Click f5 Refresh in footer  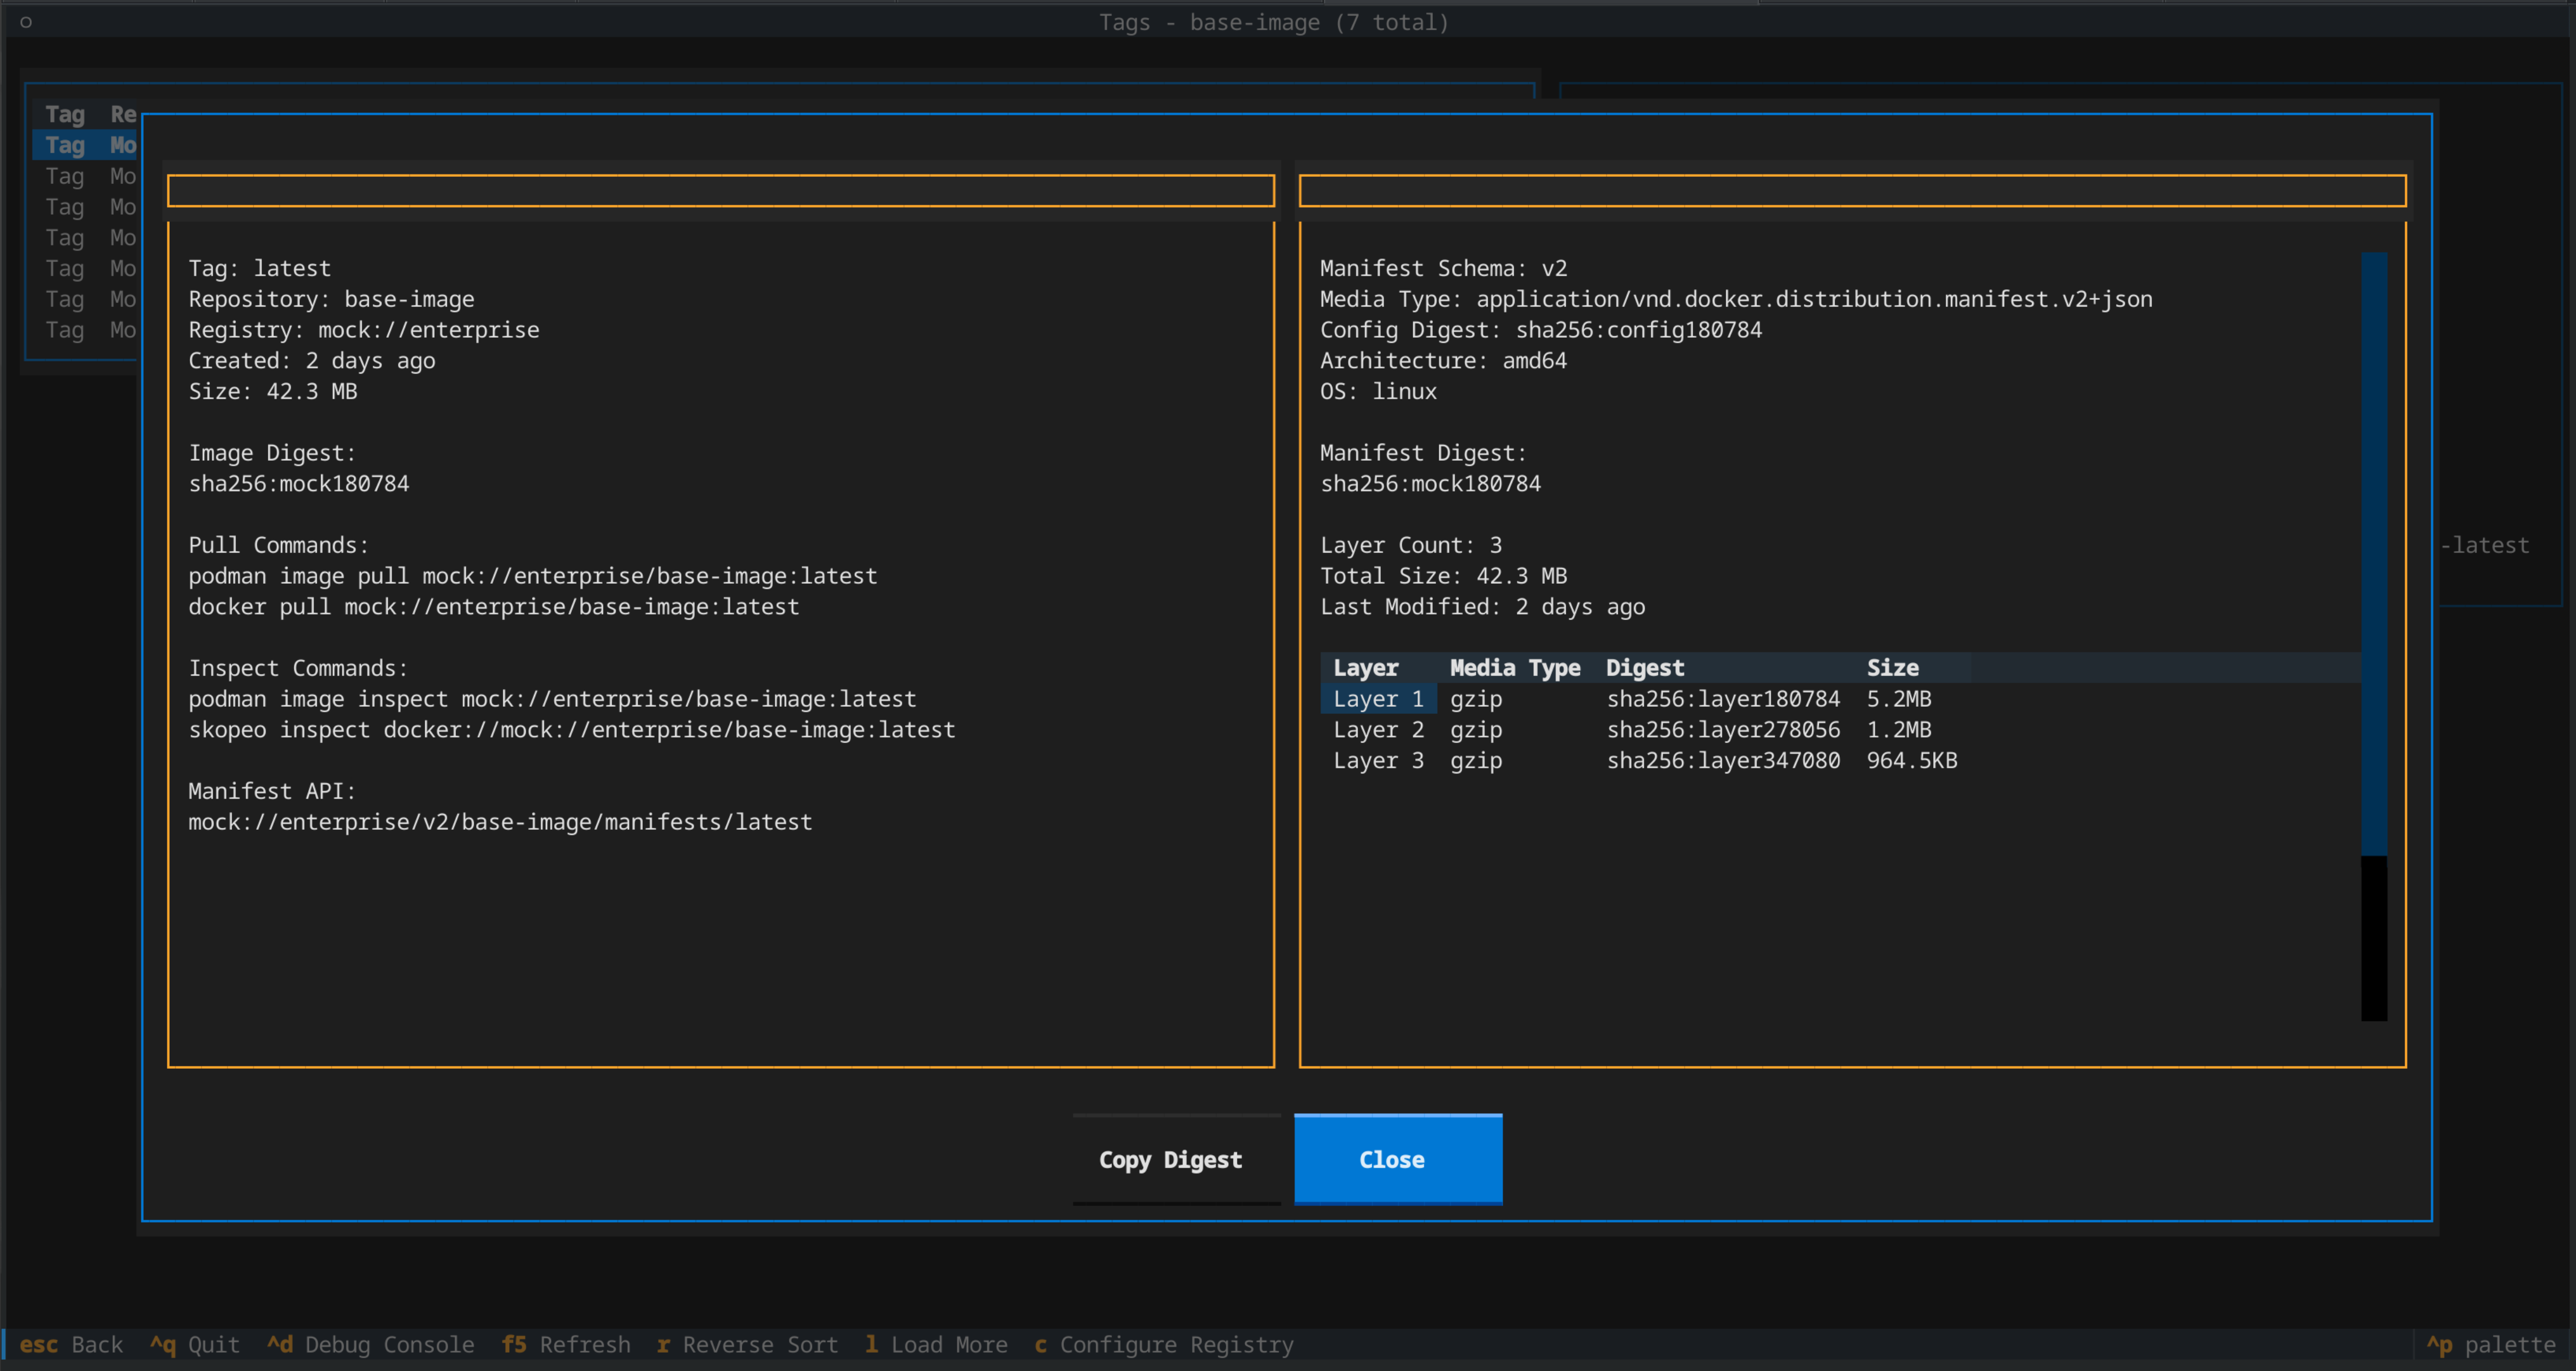click(566, 1344)
